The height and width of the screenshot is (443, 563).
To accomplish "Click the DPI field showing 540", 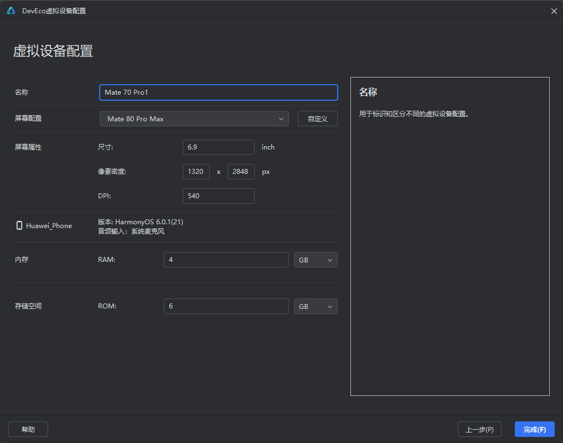I will point(218,196).
